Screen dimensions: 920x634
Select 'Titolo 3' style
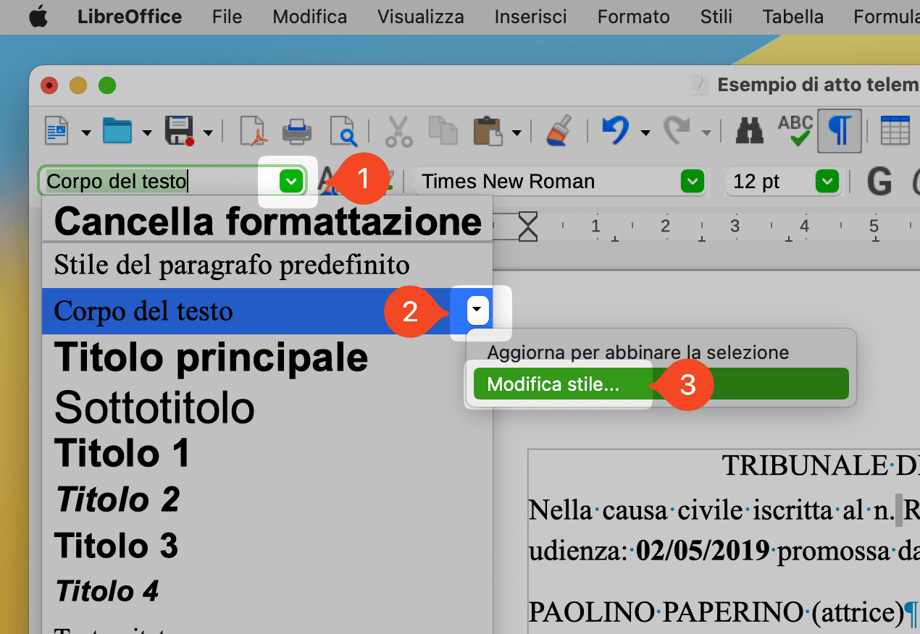[267, 546]
